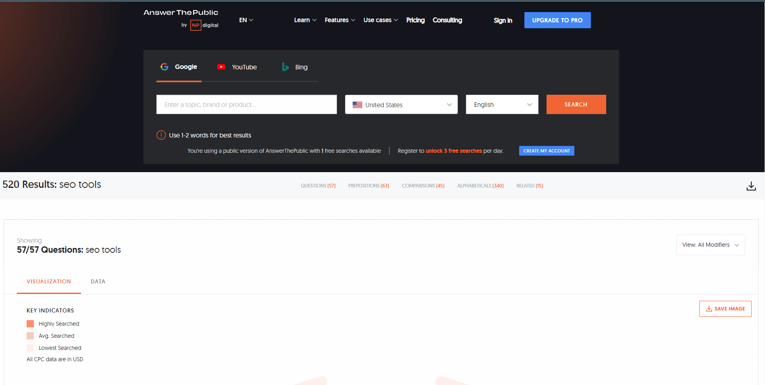765x385 pixels.
Task: Click 'All CPC data are in USD' note
Action: [x=55, y=359]
